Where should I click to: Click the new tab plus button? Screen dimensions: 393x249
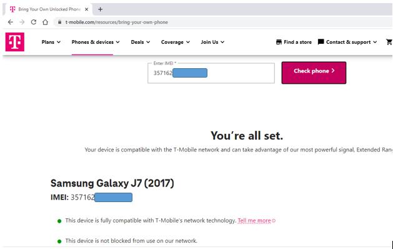tap(100, 9)
